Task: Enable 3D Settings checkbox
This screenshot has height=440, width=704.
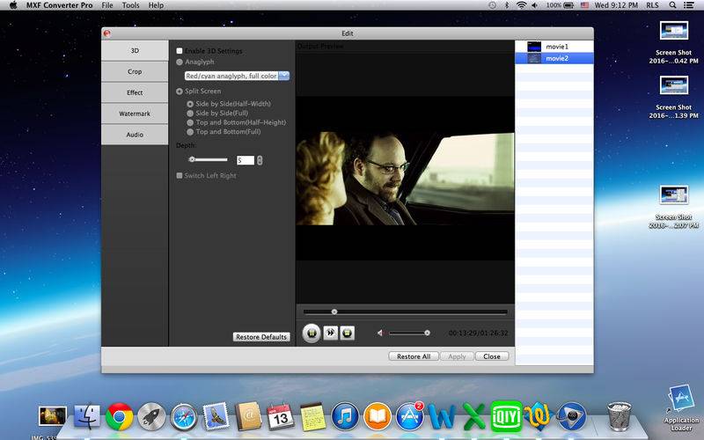Action: [180, 51]
